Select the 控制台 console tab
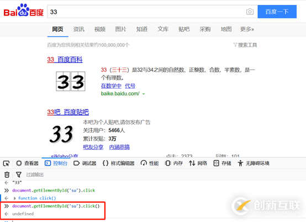The image size is (306, 222). click(56, 163)
